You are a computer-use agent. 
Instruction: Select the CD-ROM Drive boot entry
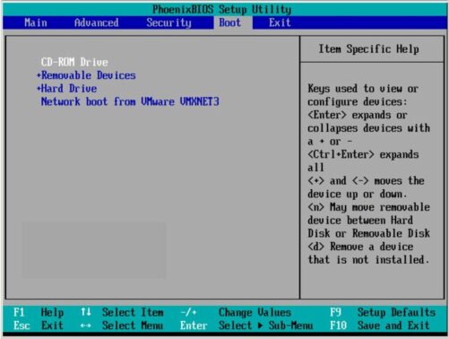point(74,62)
